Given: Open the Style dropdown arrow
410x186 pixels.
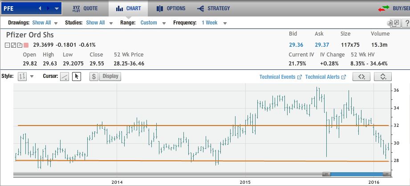Looking at the screenshot, I should pyautogui.click(x=32, y=77).
